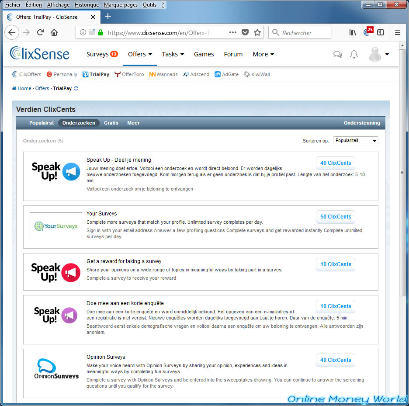
Task: Open the Firefox hamburger menu
Action: (x=398, y=32)
